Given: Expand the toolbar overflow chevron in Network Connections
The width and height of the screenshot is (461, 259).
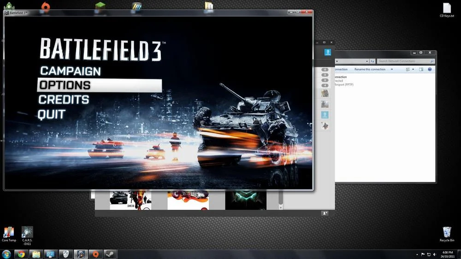Looking at the screenshot, I should coord(391,69).
